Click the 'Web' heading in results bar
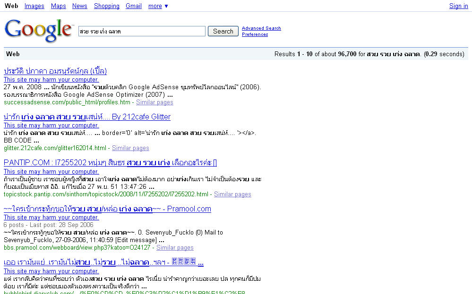472x294 pixels. [x=13, y=54]
